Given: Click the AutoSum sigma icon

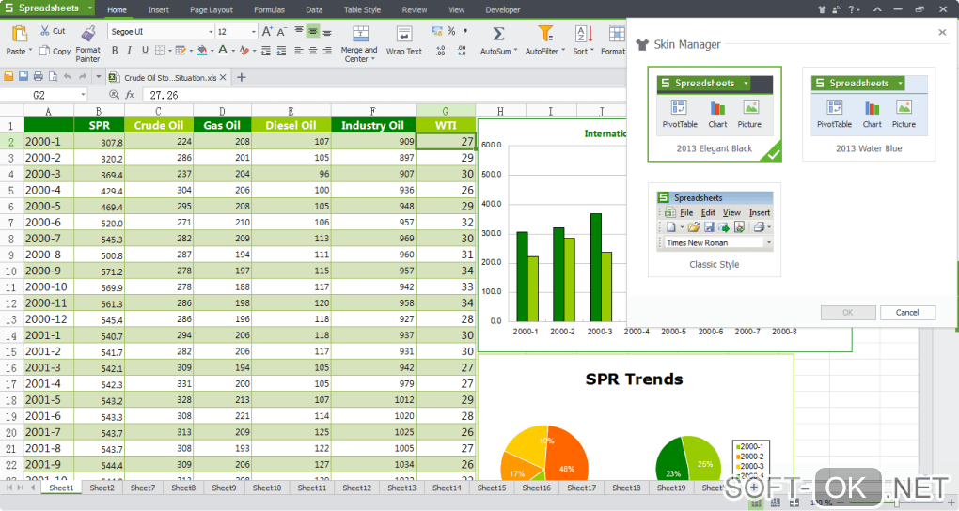Looking at the screenshot, I should pos(498,34).
